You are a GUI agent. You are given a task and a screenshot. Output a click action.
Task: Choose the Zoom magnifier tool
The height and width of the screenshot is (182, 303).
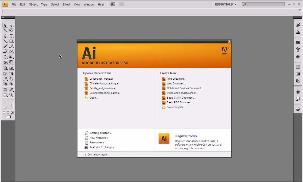tap(11, 95)
